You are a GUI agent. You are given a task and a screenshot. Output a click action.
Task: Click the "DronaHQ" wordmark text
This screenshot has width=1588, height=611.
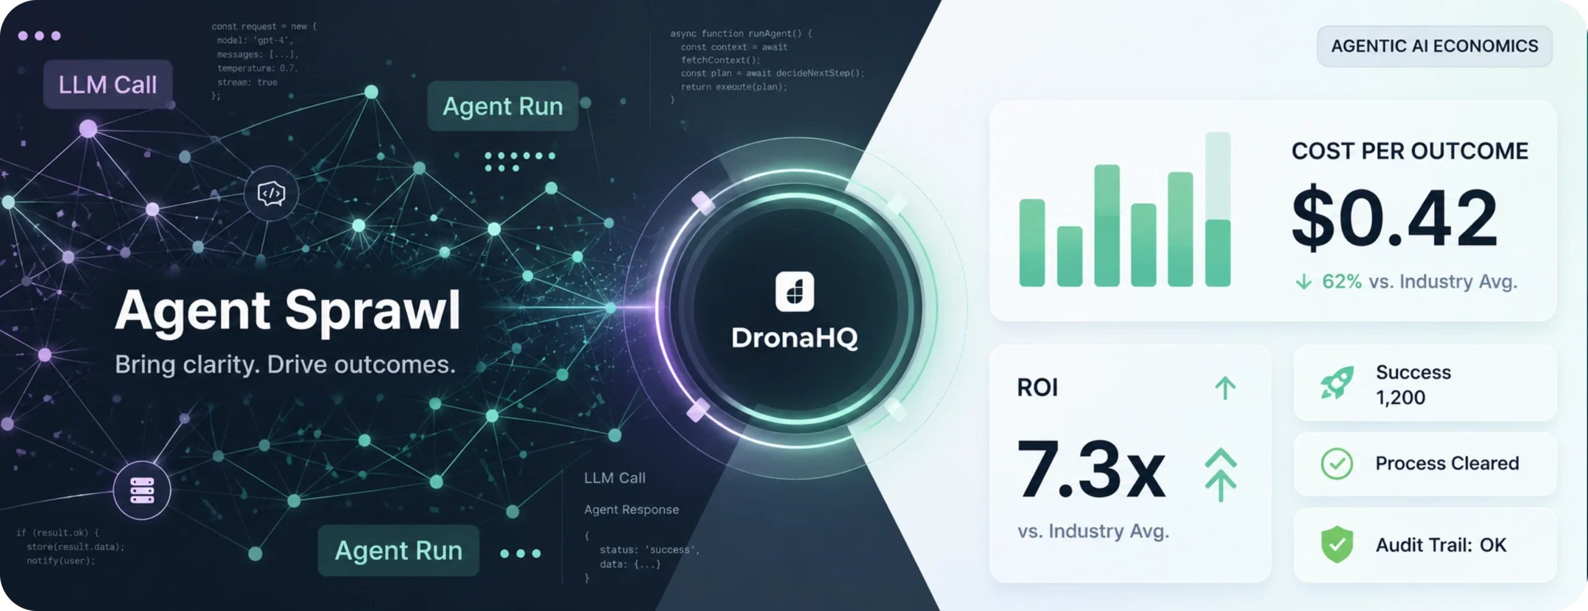[x=795, y=338]
